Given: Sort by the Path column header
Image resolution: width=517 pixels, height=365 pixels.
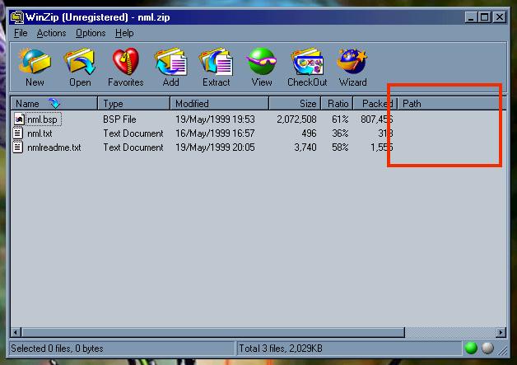Looking at the screenshot, I should click(452, 104).
